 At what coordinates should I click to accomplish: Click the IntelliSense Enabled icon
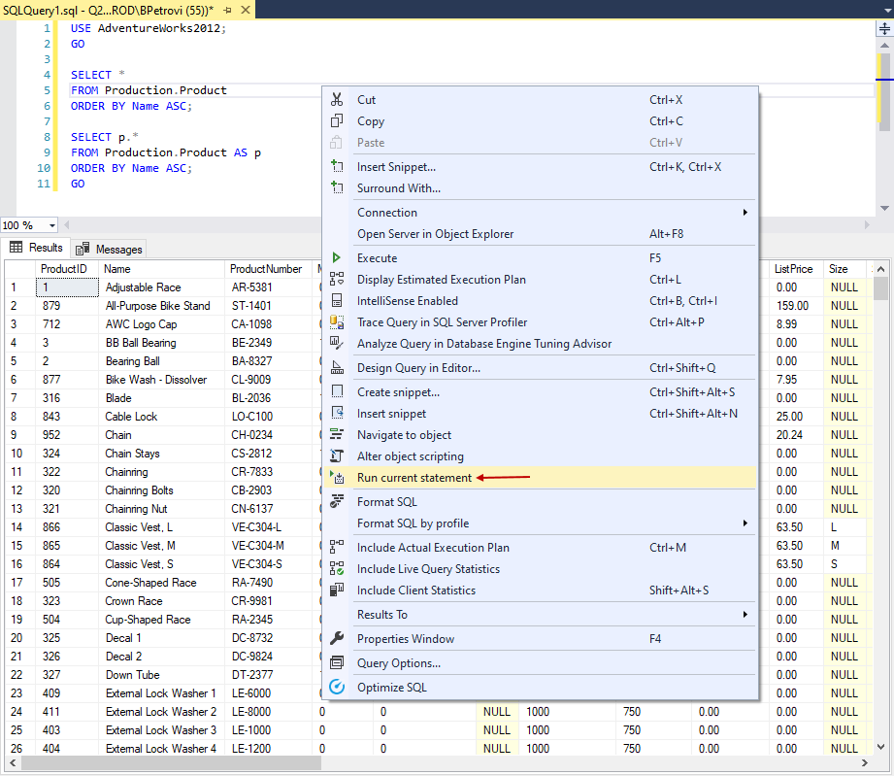pos(337,301)
